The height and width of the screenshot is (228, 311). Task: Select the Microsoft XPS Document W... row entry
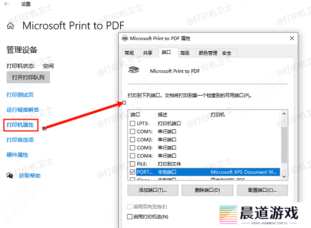(244, 172)
